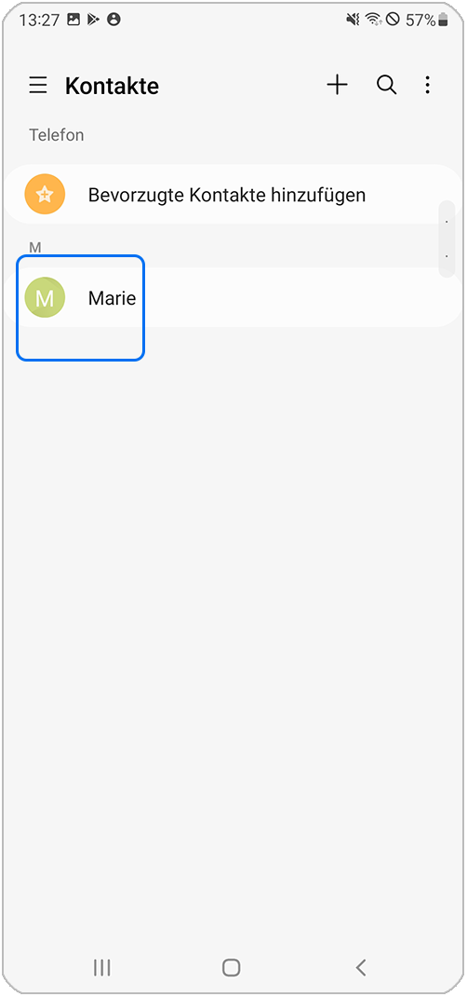This screenshot has height=997, width=467.
Task: Tap the Home navigation button
Action: [x=232, y=968]
